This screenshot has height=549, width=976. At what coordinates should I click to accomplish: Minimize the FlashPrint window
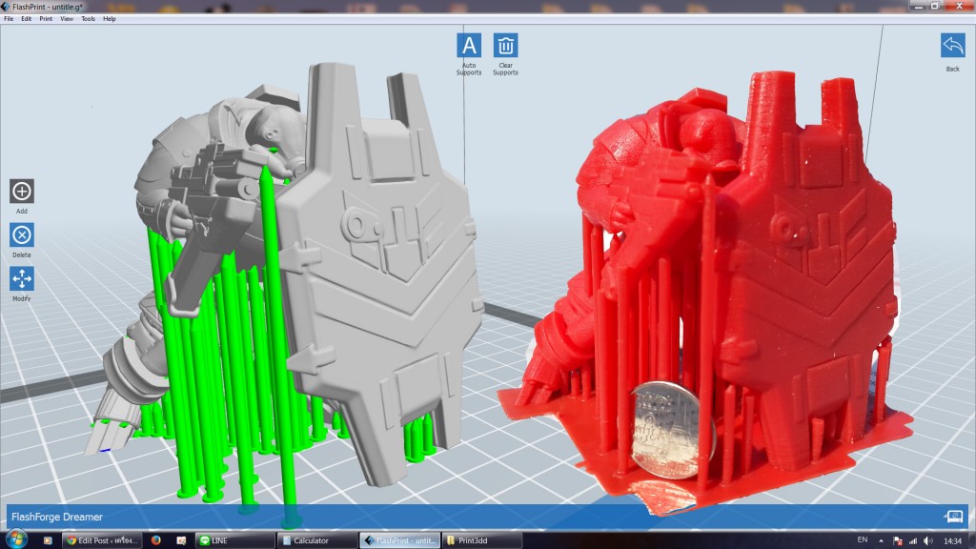[x=919, y=6]
